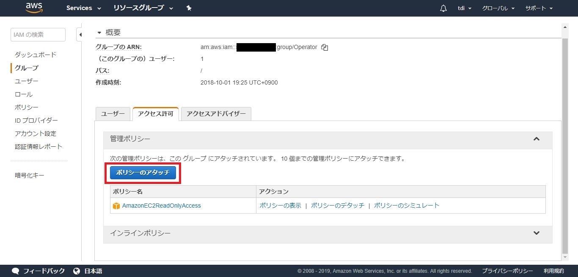Click the AWS logo home icon
578x277 pixels.
(x=34, y=8)
